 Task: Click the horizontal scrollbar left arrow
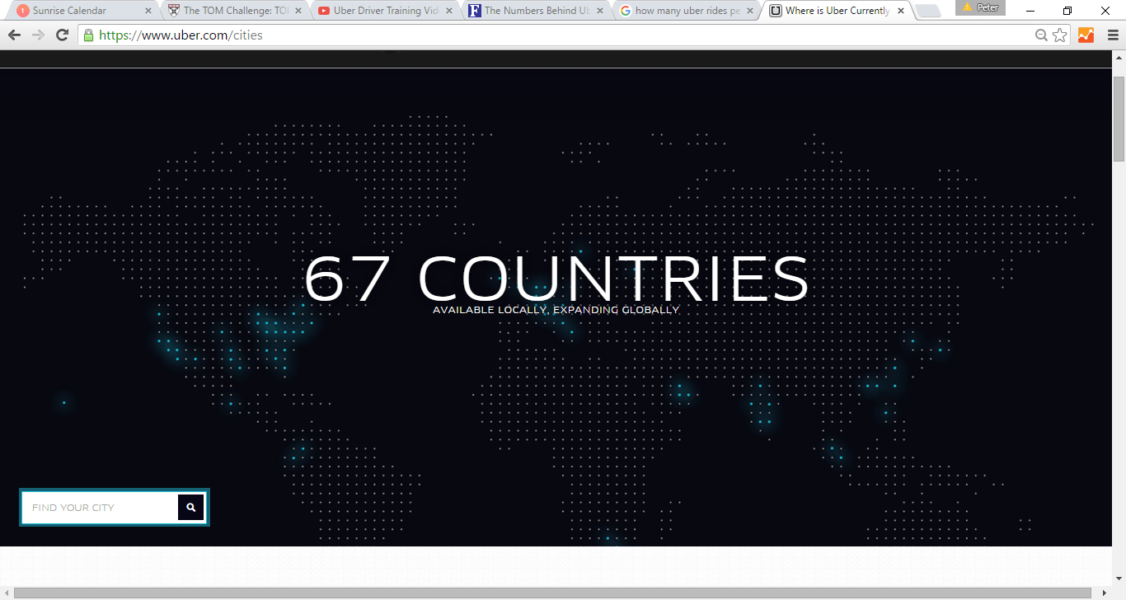[7, 593]
